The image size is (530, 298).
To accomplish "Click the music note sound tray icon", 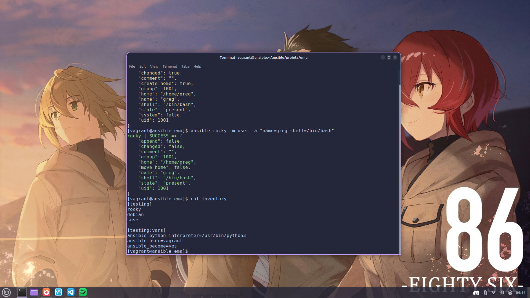I will [502, 293].
